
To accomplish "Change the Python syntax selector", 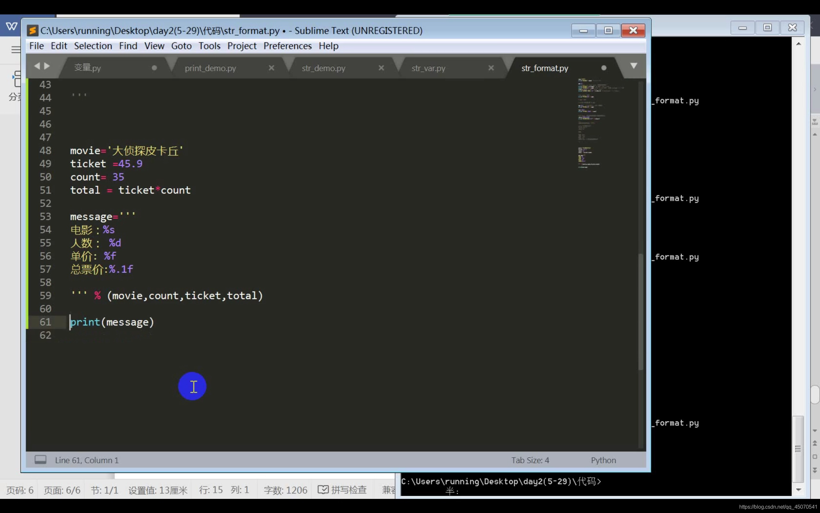I will [603, 460].
